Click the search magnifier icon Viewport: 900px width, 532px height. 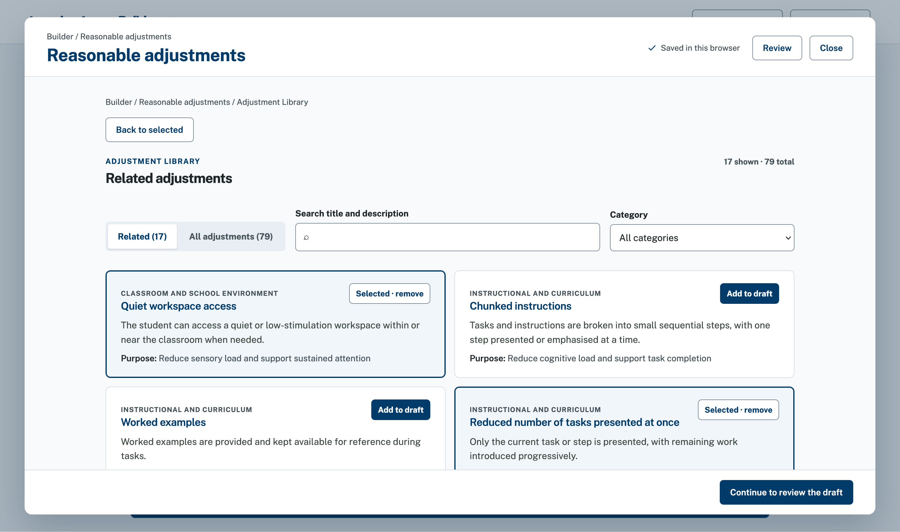tap(306, 237)
